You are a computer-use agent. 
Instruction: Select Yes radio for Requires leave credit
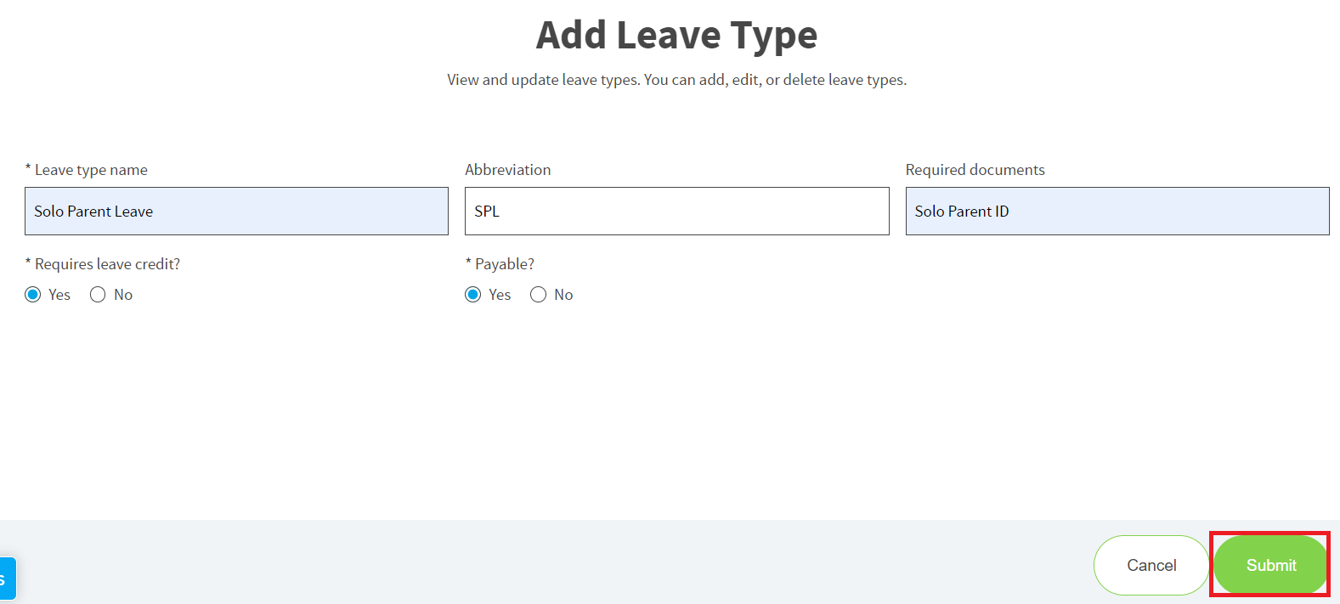pos(33,295)
